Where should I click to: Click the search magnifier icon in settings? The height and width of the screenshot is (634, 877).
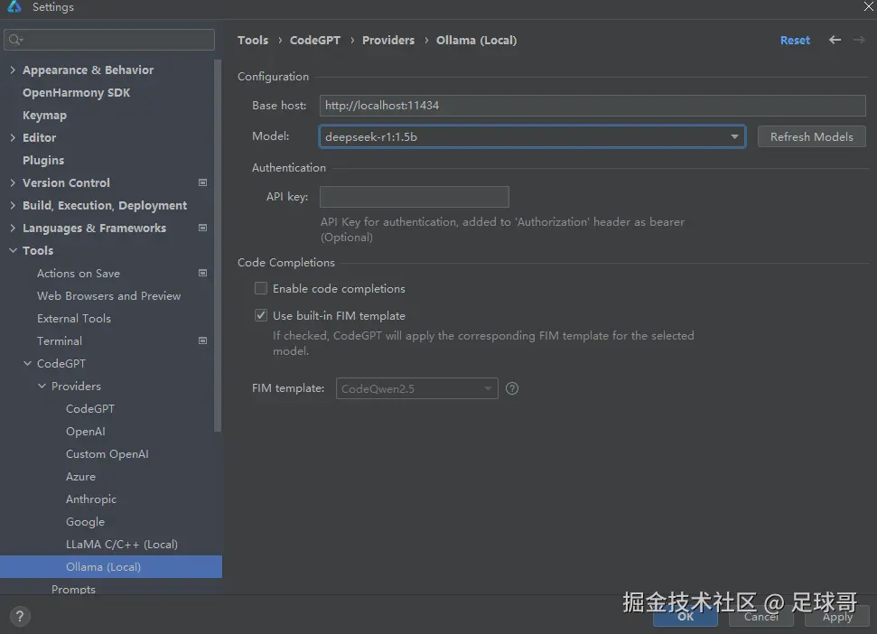15,40
